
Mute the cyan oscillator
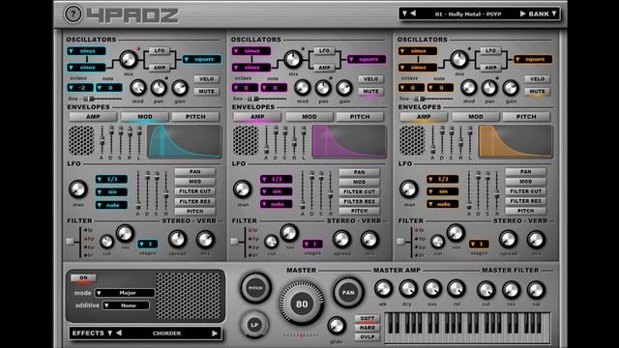pyautogui.click(x=206, y=91)
